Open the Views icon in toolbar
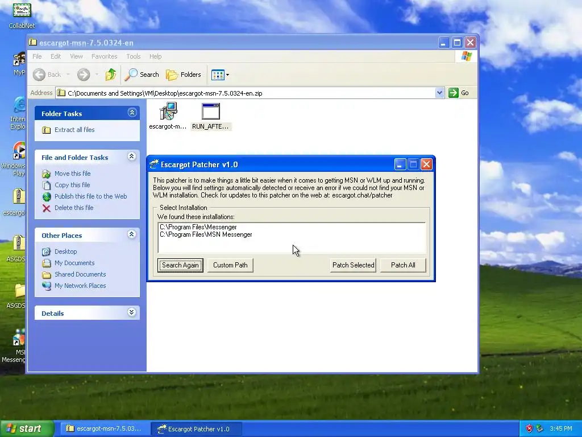Viewport: 582px width, 437px height. point(218,75)
